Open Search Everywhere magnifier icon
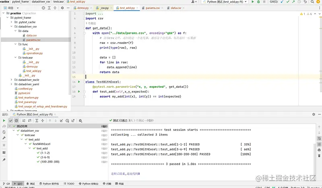 312,2
